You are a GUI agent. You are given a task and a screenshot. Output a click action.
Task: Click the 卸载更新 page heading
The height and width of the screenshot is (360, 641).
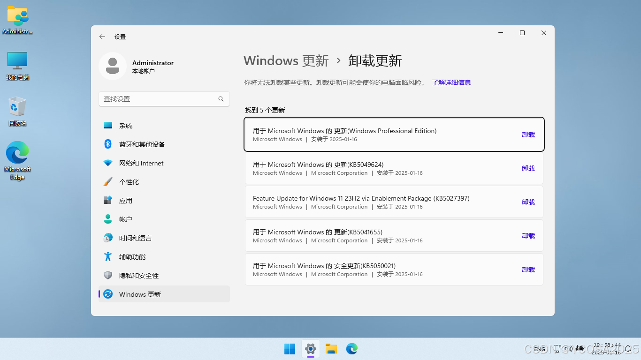click(x=375, y=61)
